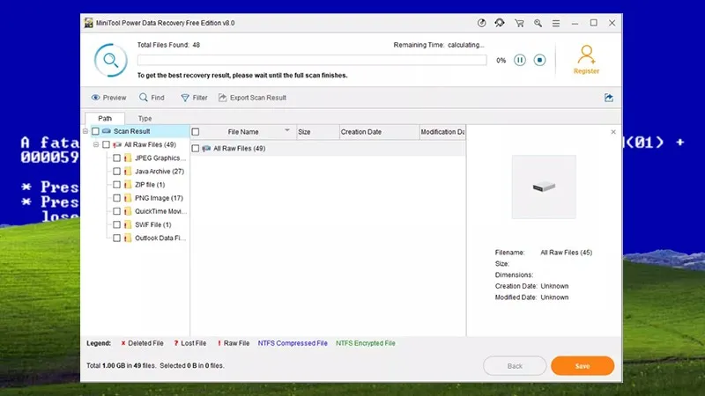The height and width of the screenshot is (396, 705).
Task: Sort by Creation Date column header
Action: tap(379, 132)
